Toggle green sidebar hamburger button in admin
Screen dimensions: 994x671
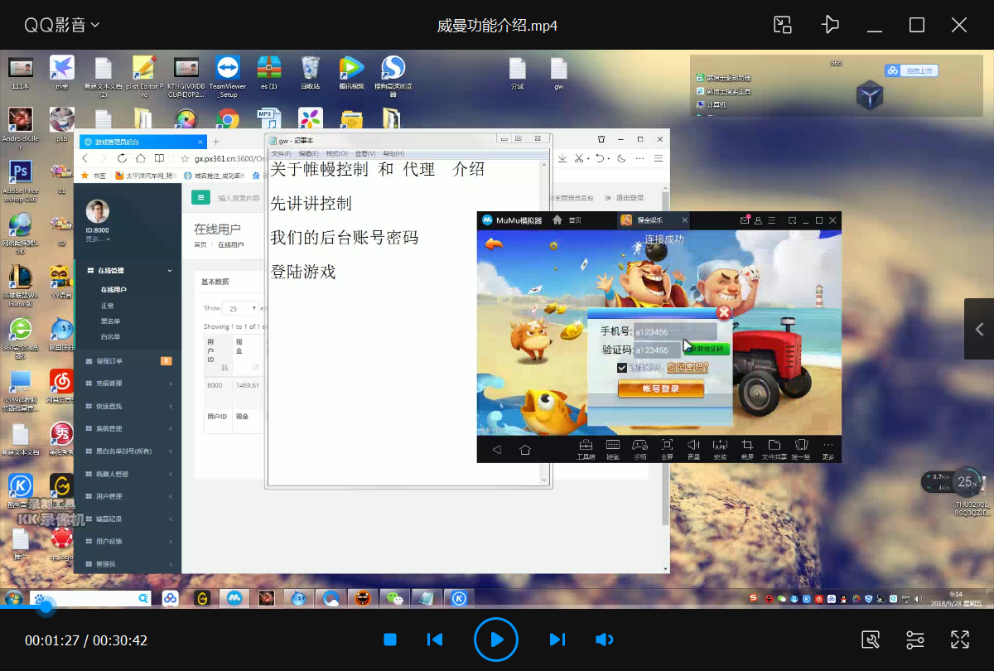click(x=200, y=197)
